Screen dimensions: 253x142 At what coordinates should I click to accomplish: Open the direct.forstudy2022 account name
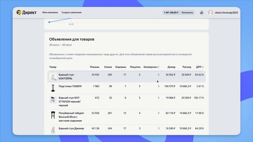pyautogui.click(x=226, y=13)
